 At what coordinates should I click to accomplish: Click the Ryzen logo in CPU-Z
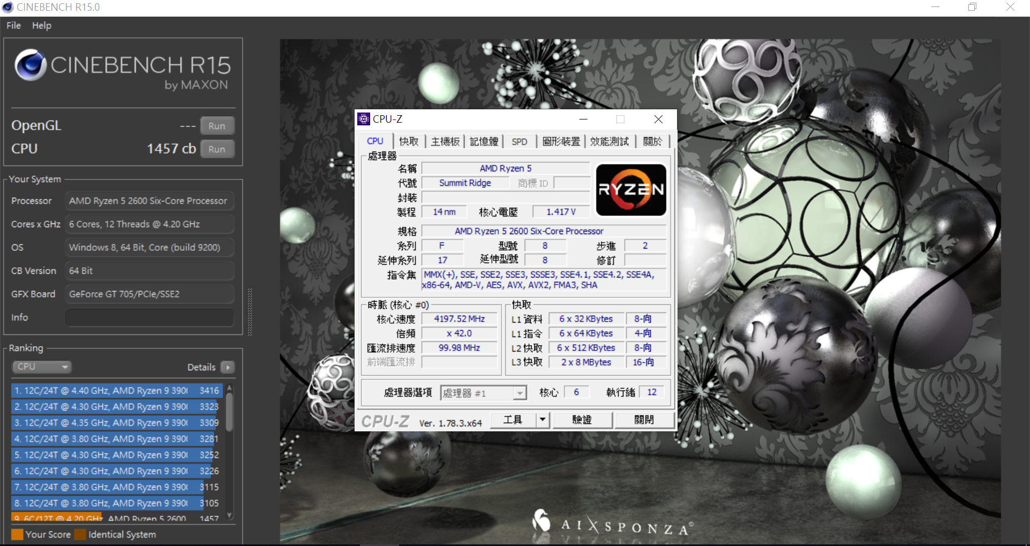point(631,190)
